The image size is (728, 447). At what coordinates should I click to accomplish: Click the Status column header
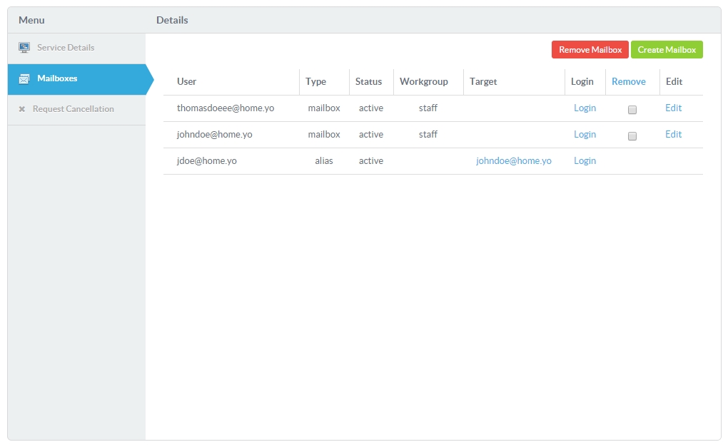[369, 82]
